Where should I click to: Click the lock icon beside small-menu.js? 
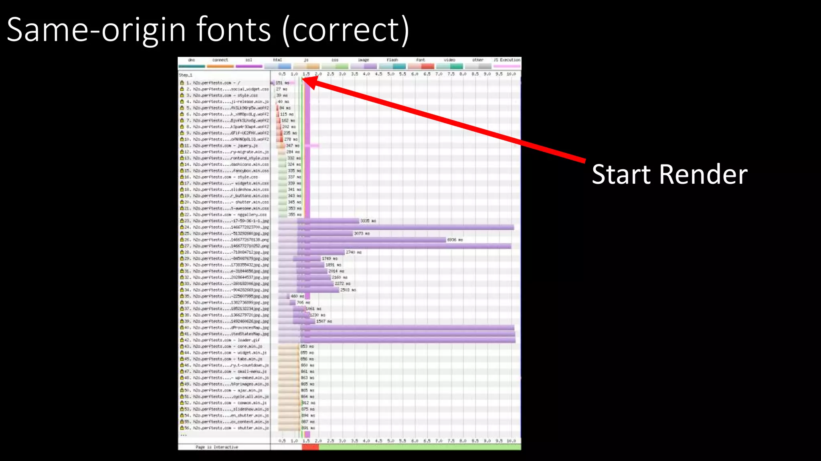pos(182,371)
